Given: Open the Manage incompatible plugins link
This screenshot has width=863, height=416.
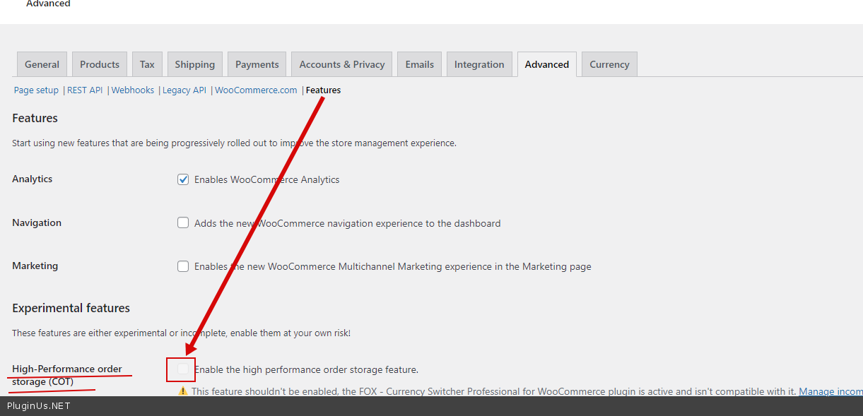Looking at the screenshot, I should (x=830, y=391).
